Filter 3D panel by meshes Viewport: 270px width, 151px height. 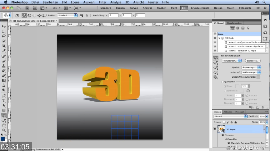tap(237, 28)
